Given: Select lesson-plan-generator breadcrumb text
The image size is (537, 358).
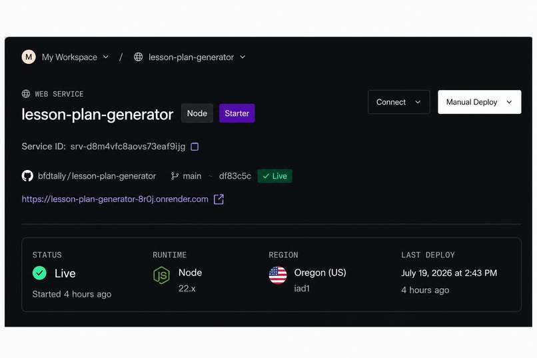Looking at the screenshot, I should [x=191, y=57].
